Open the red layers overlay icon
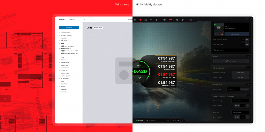Viewport: 265px width, 132px height. coord(140,20)
